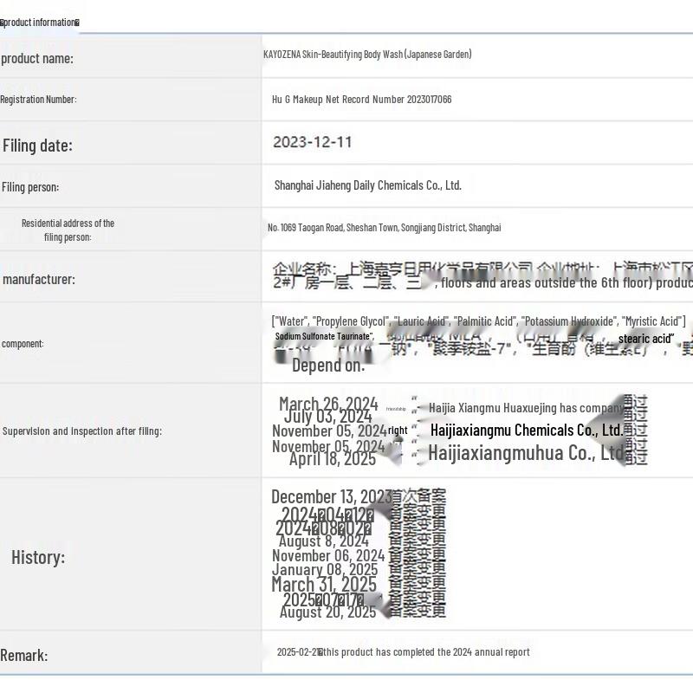The width and height of the screenshot is (693, 693).
Task: Open the Haijiaxiangmuhua Co., Ltd inspection entry
Action: (x=526, y=453)
